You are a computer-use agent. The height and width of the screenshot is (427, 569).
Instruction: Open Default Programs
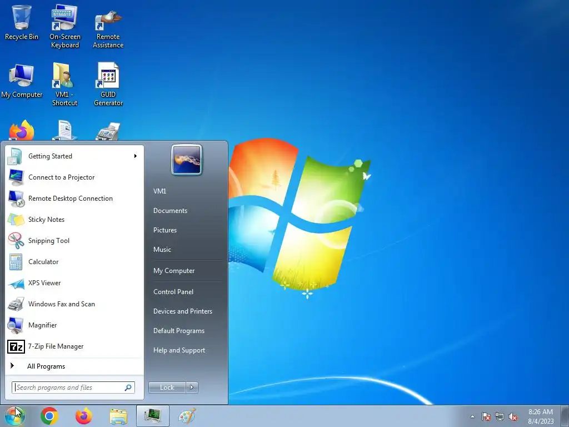[x=178, y=331]
